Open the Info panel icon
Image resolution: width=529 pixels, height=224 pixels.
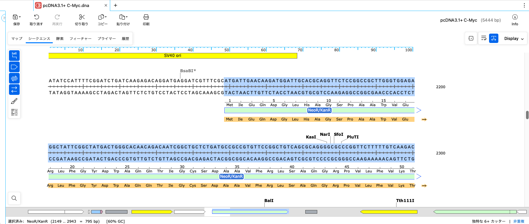[x=515, y=17]
